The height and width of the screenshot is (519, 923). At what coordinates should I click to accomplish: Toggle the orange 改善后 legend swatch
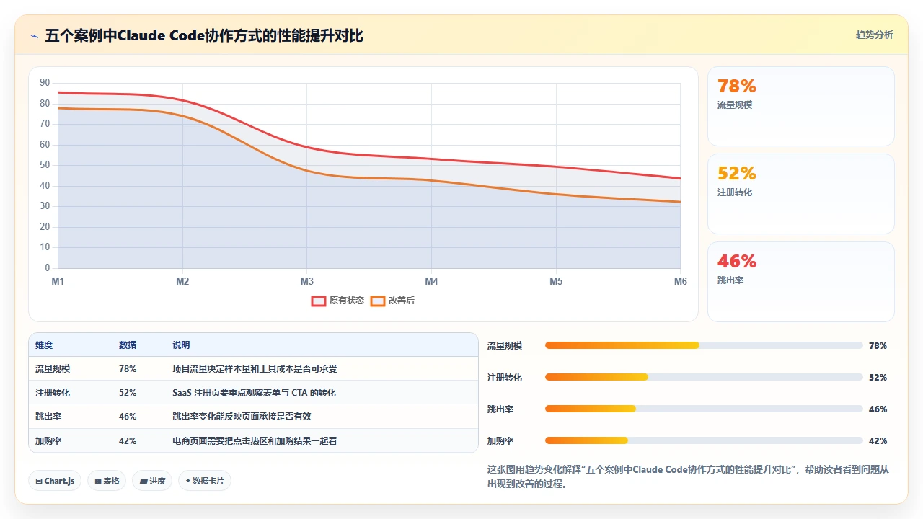point(377,301)
